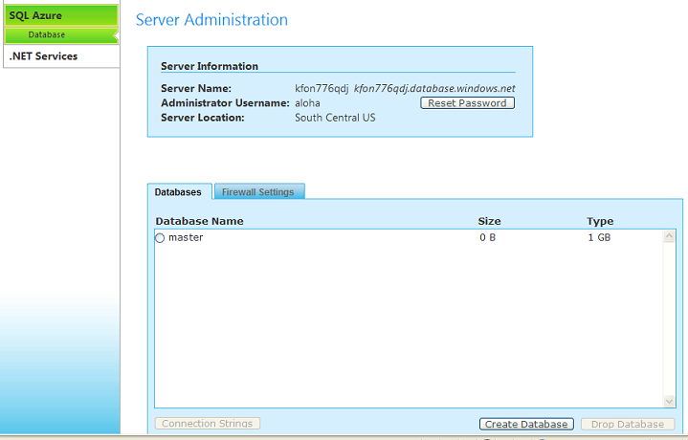Click the Reset Password button
The height and width of the screenshot is (440, 688).
(467, 103)
